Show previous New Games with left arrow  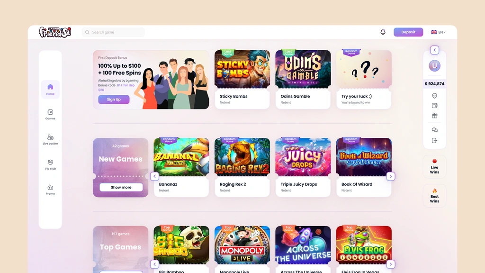(155, 176)
